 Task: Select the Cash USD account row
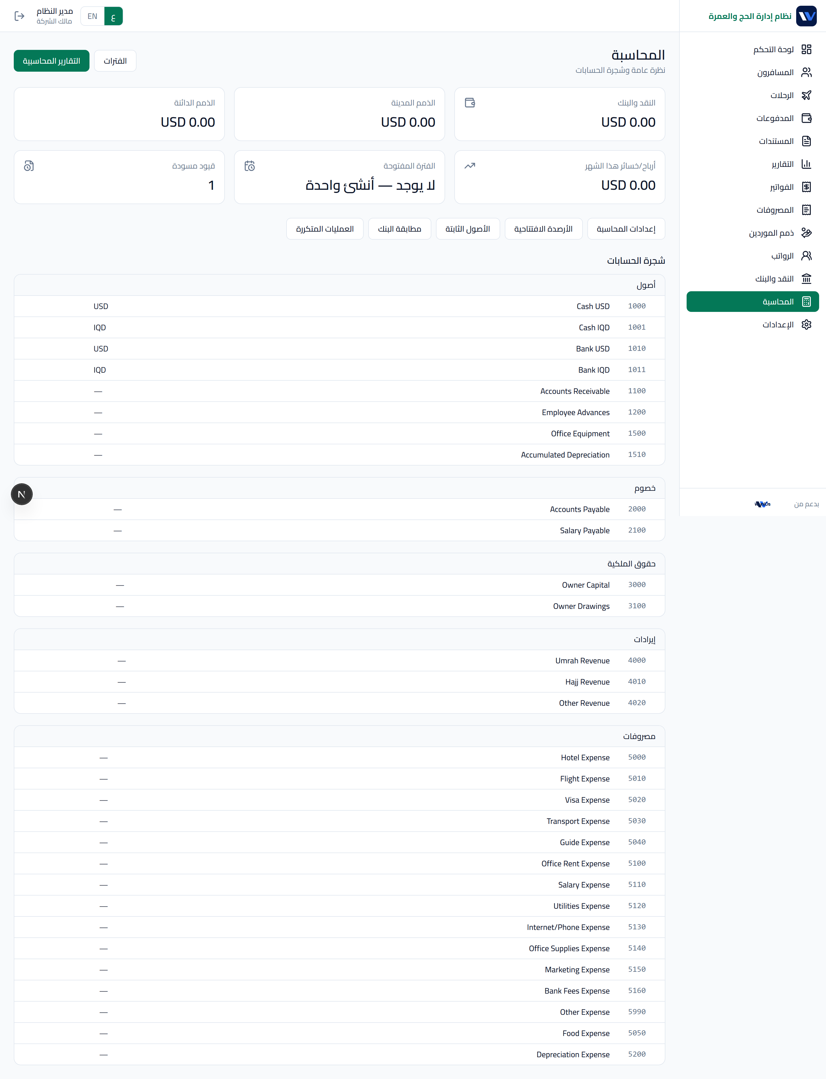[339, 306]
